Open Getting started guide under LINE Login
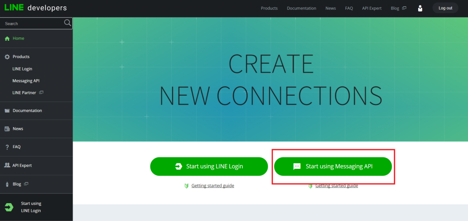Image resolution: width=468 pixels, height=221 pixels. (x=213, y=186)
